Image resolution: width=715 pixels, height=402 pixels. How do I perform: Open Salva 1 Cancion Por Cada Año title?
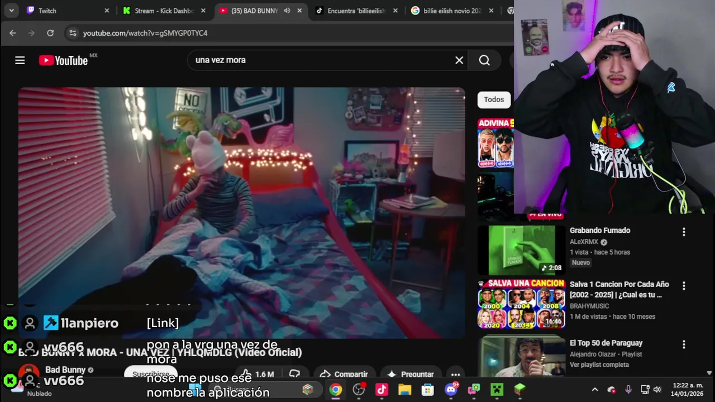click(x=619, y=290)
